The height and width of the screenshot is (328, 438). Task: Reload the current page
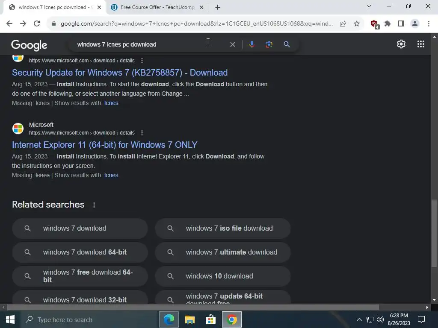point(37,24)
